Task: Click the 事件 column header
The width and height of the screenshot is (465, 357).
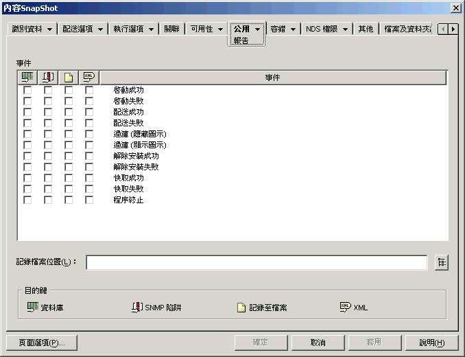Action: (x=273, y=78)
